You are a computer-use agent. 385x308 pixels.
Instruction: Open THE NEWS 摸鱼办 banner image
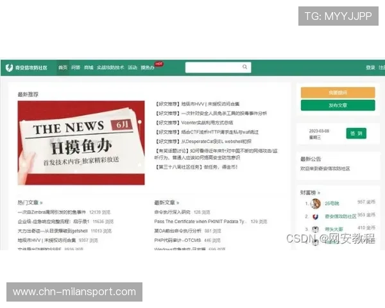pyautogui.click(x=81, y=142)
